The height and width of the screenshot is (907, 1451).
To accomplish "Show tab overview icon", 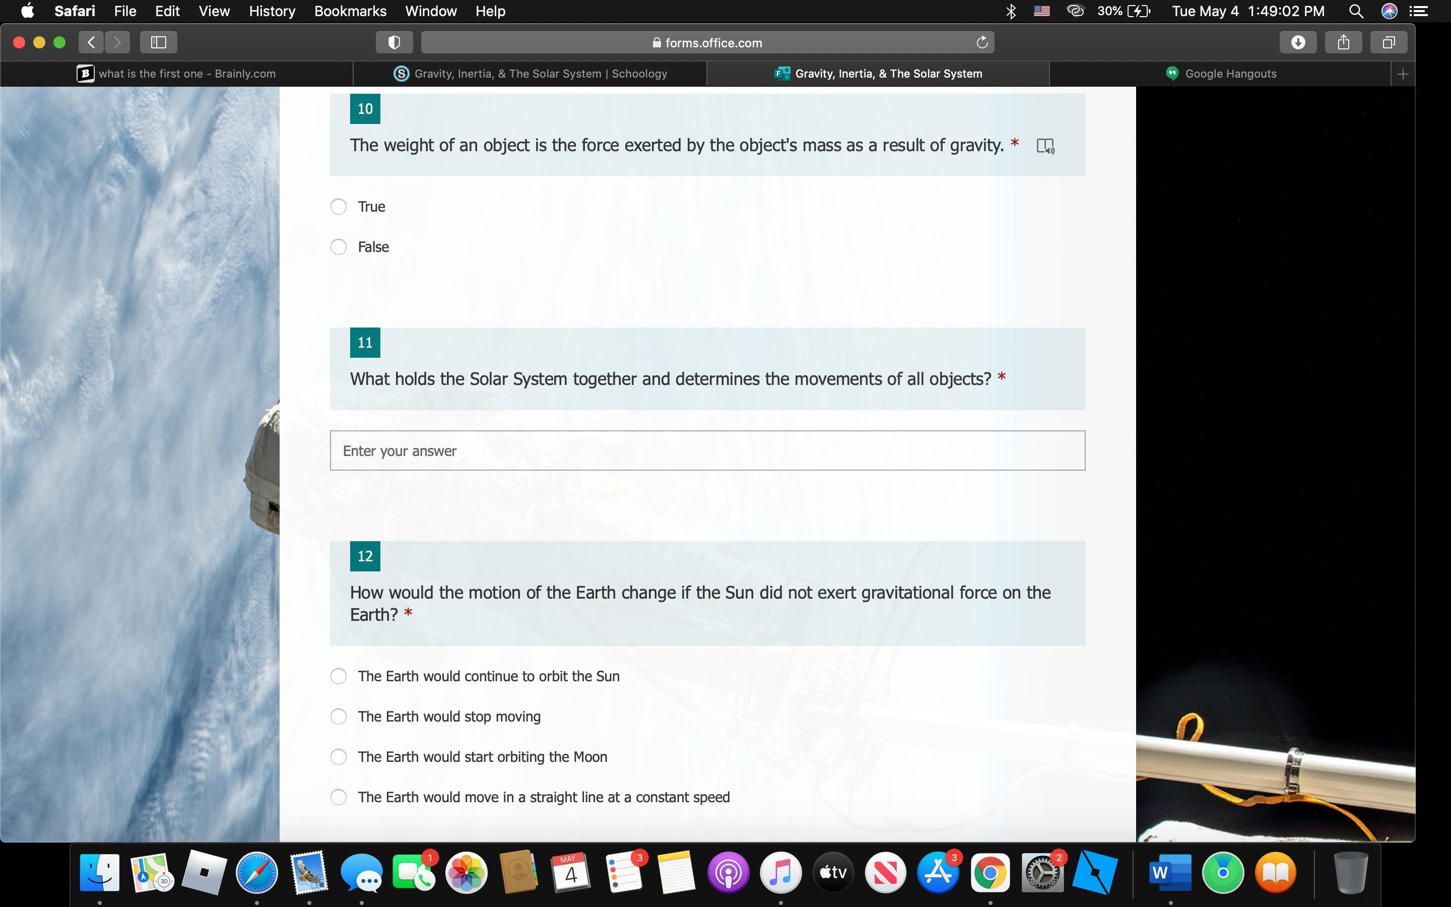I will (1389, 42).
